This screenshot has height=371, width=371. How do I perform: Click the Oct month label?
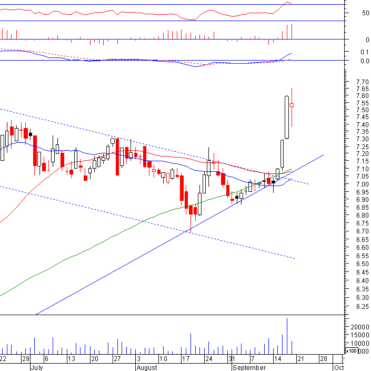point(339,368)
